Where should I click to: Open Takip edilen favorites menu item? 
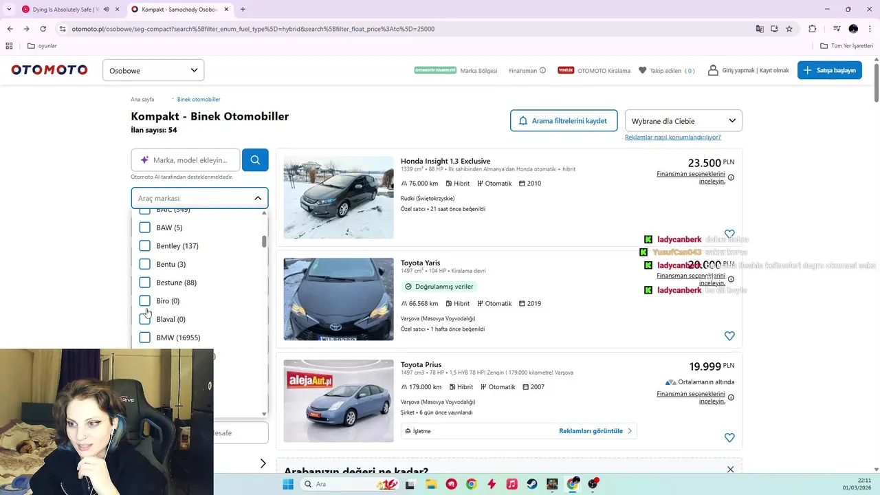pyautogui.click(x=667, y=70)
